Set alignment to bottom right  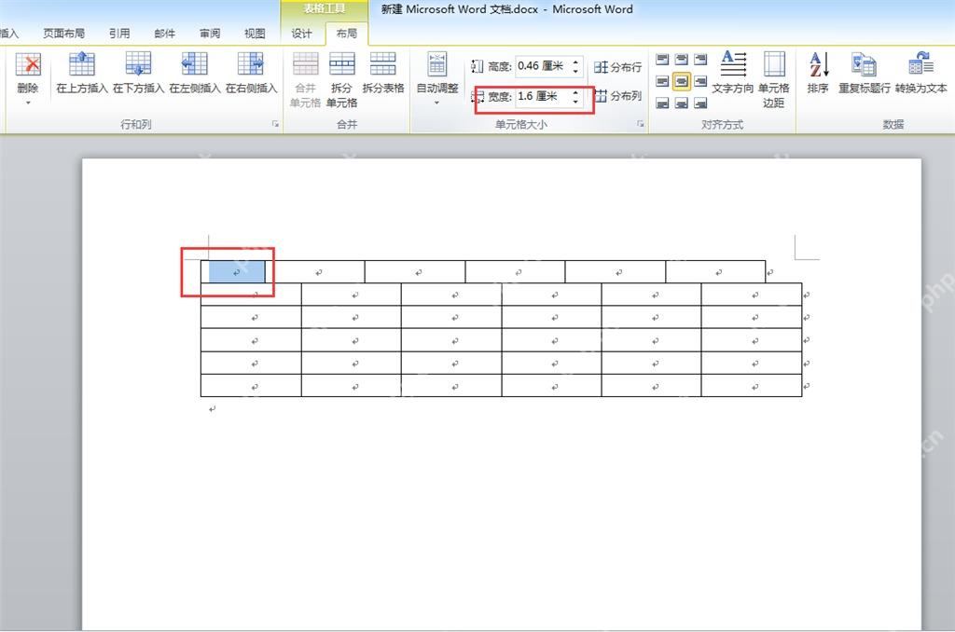pos(700,103)
